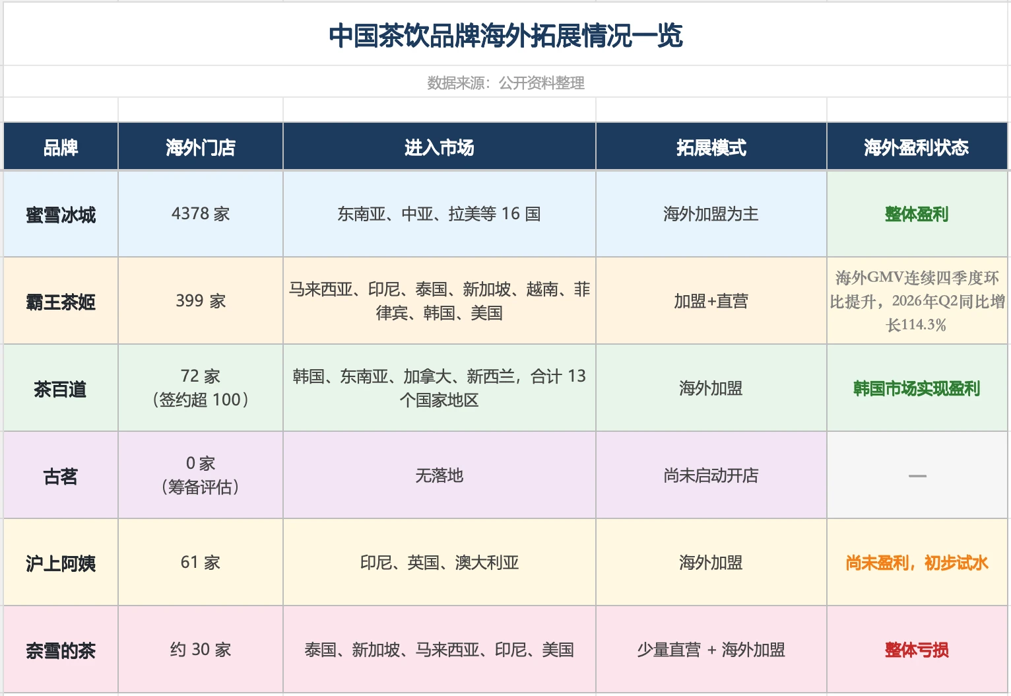Click the 尚未启动开店 cell
The image size is (1011, 696).
711,475
